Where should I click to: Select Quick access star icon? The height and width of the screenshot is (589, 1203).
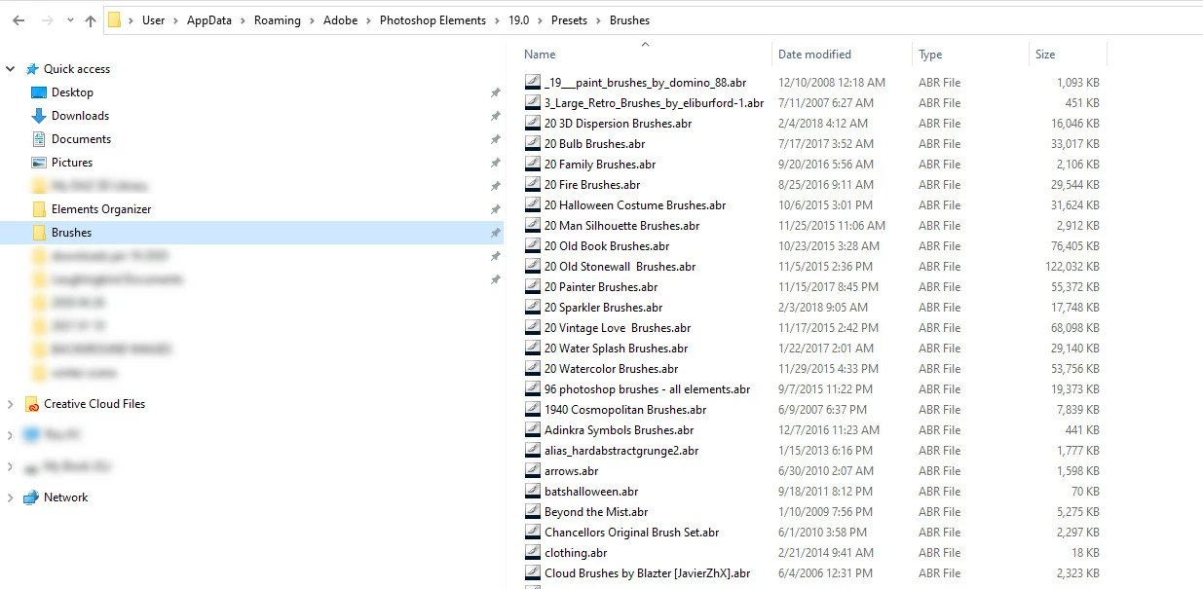coord(32,69)
